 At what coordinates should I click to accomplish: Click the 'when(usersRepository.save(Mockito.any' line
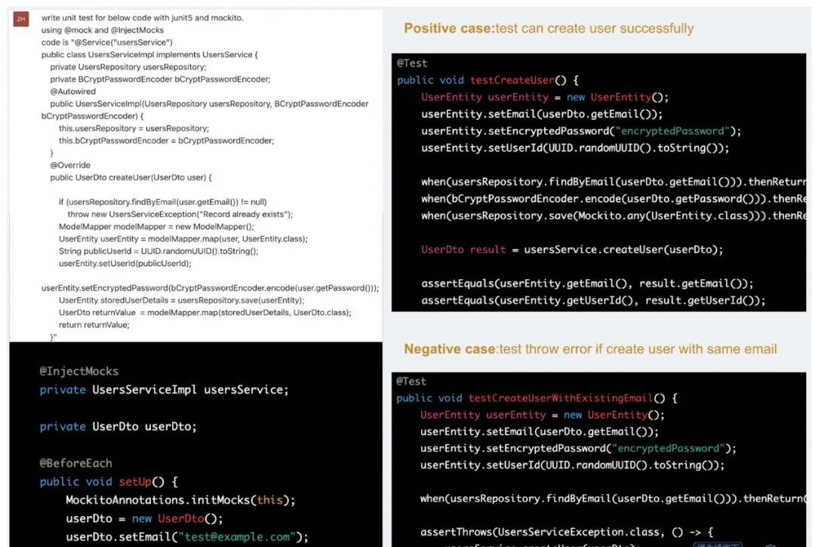(x=614, y=216)
